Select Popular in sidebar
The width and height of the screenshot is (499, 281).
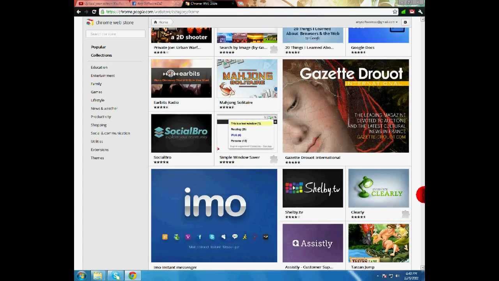pyautogui.click(x=98, y=47)
